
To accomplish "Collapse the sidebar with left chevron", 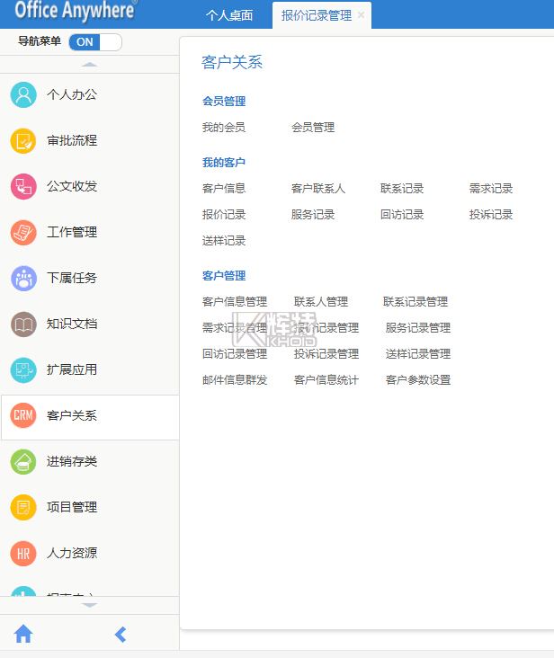I will pyautogui.click(x=121, y=635).
